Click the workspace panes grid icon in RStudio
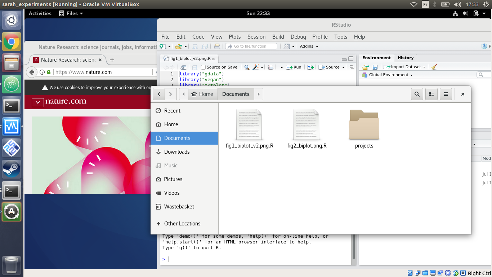 [287, 46]
